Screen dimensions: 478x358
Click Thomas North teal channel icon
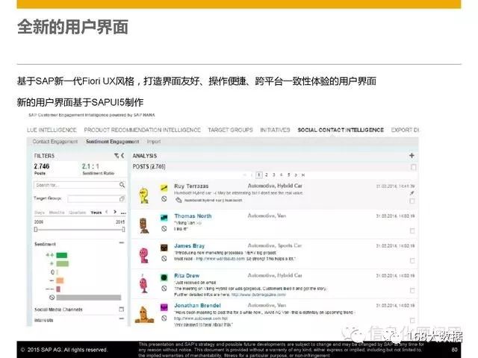[x=164, y=218]
